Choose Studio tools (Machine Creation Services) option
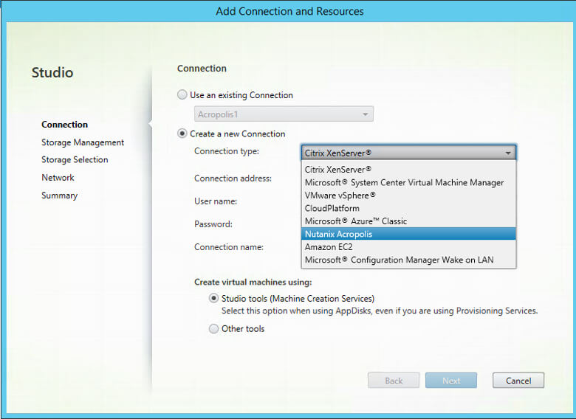This screenshot has height=419, width=576. [x=214, y=299]
